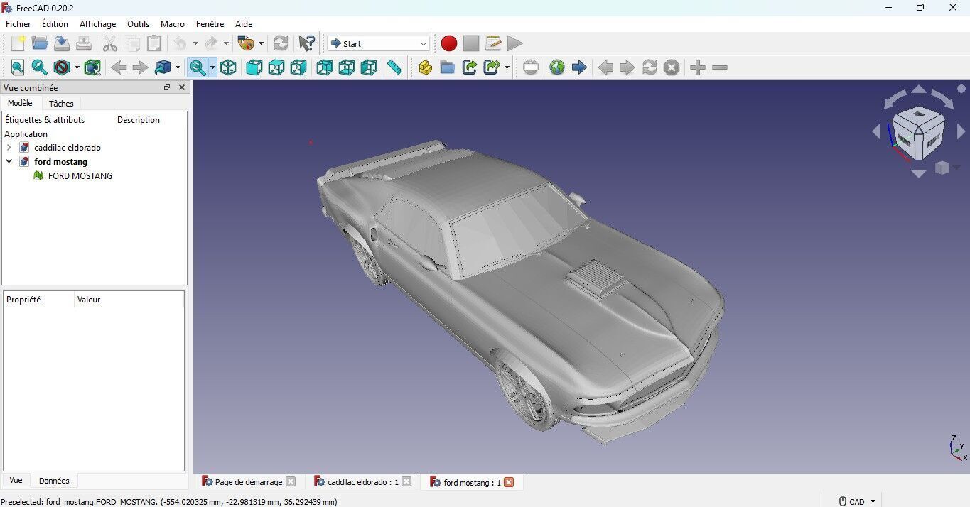Click the make link icon
970x507 pixels.
pos(470,67)
